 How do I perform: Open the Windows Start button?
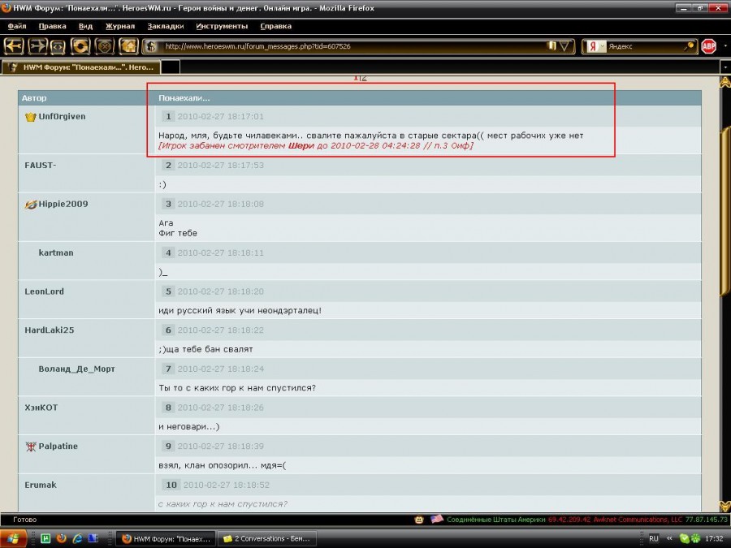15,538
